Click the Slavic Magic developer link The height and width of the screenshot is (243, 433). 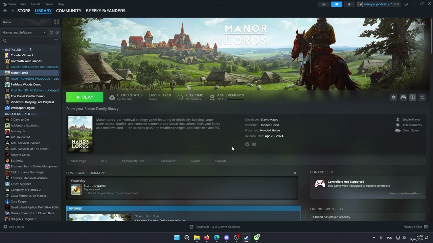click(x=269, y=119)
